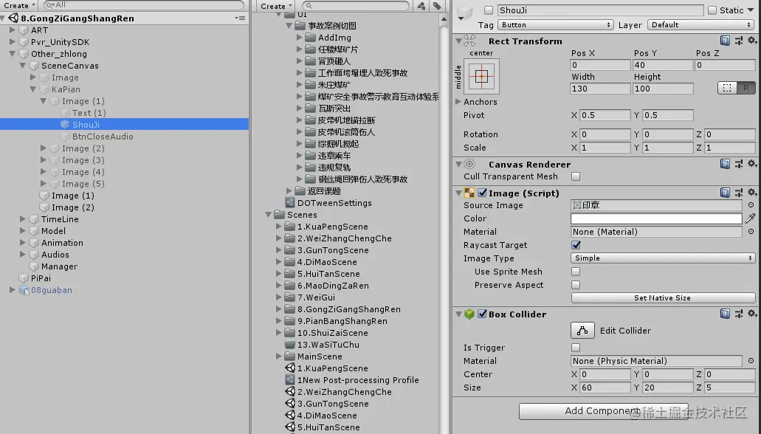Open Box Collider gear settings menu
761x434 pixels.
(752, 314)
